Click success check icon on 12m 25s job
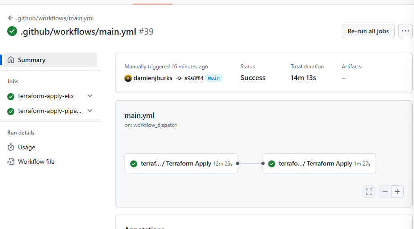The width and height of the screenshot is (414, 229). [134, 164]
